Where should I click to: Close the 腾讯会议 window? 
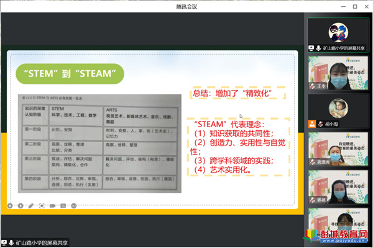tap(367, 7)
